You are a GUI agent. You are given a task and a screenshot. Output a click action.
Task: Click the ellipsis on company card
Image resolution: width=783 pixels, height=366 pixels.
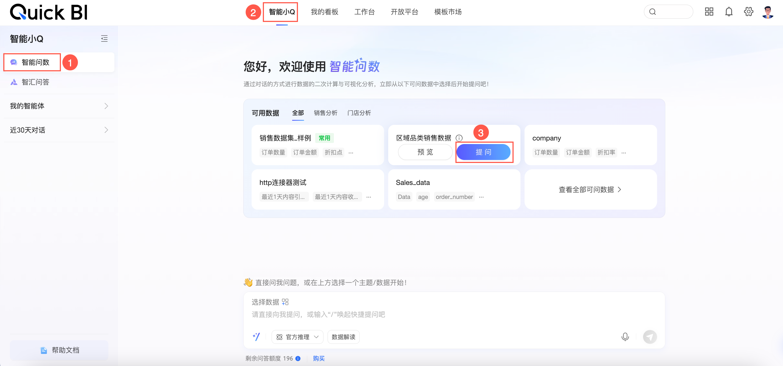coord(624,153)
